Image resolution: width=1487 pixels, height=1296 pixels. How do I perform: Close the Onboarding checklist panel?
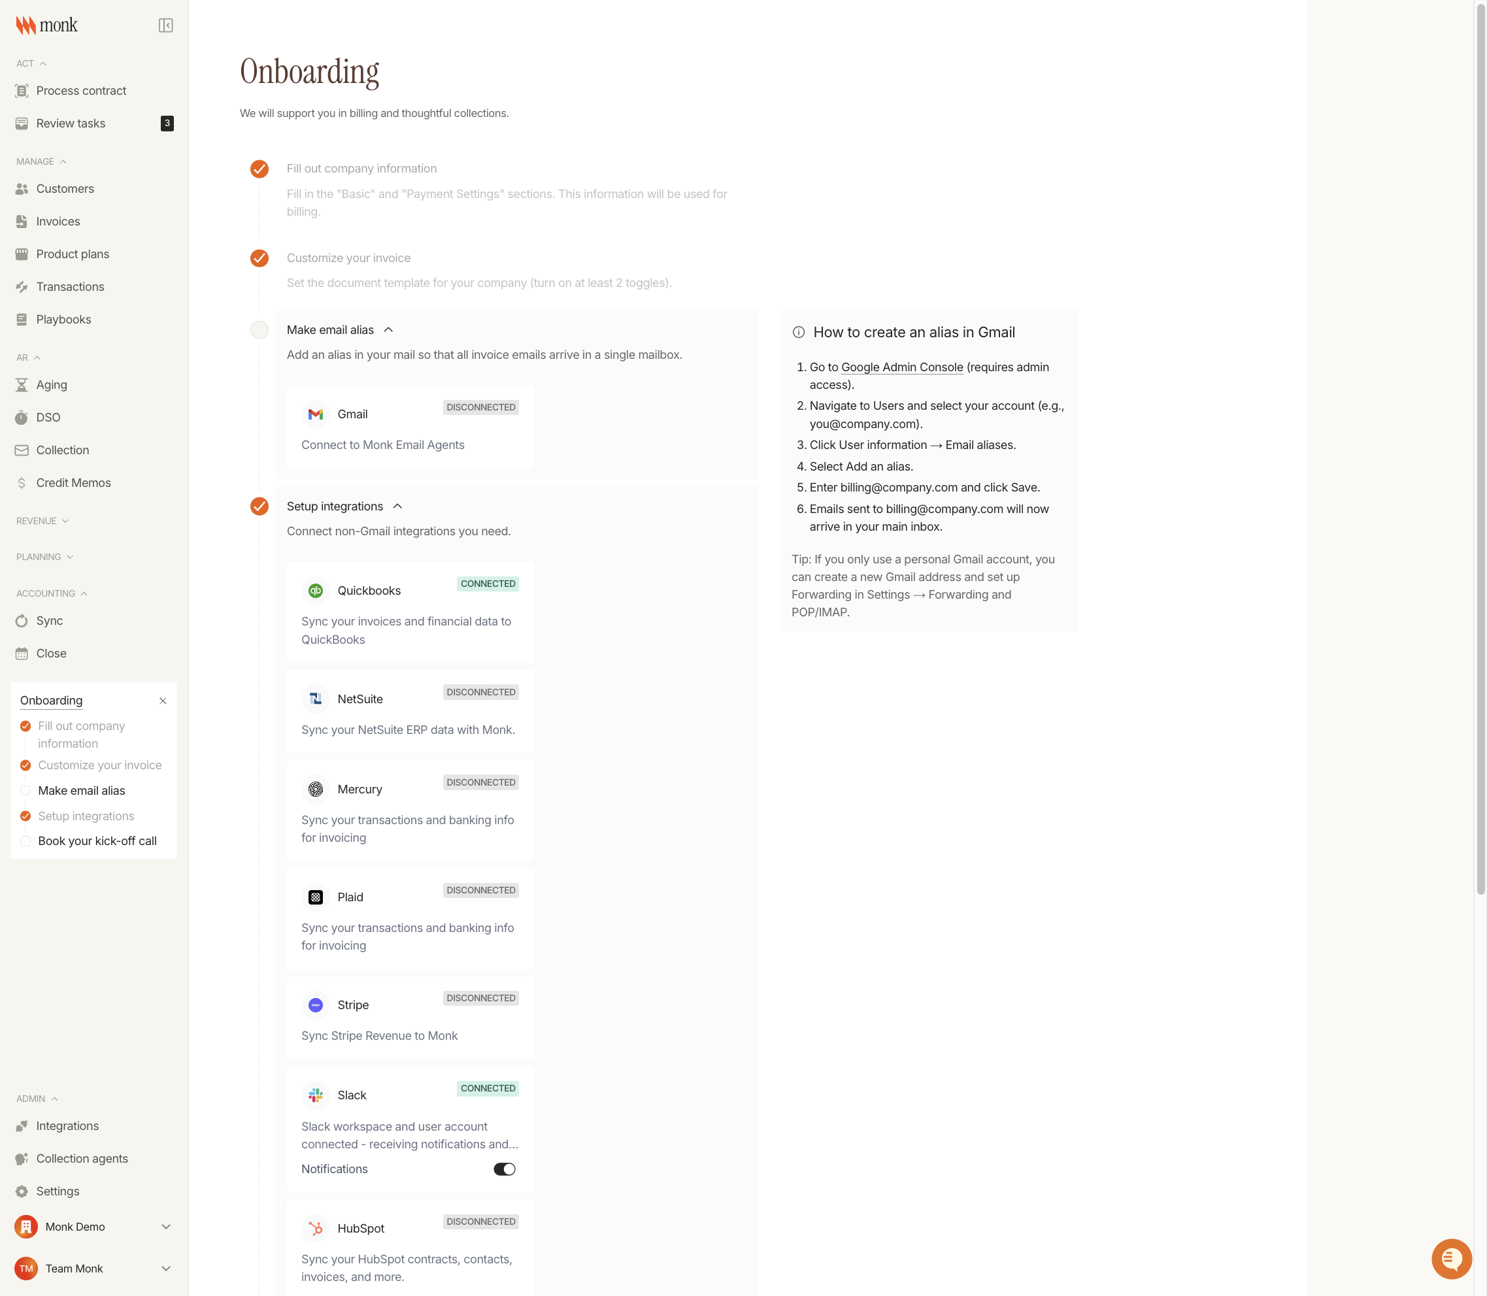click(163, 701)
